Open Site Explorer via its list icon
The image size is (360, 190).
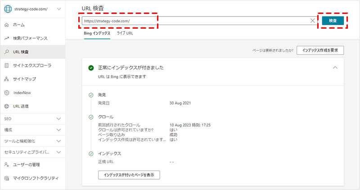[6, 65]
